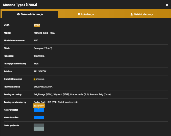This screenshot has width=171, height=136.
Task: Click the Tuning wizualny label
Action: (13, 94)
